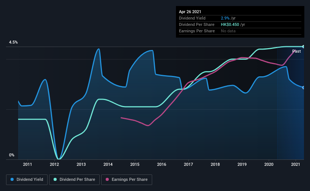Click the 'No data' earnings value in tooltip
The height and width of the screenshot is (191, 310).
(x=228, y=31)
